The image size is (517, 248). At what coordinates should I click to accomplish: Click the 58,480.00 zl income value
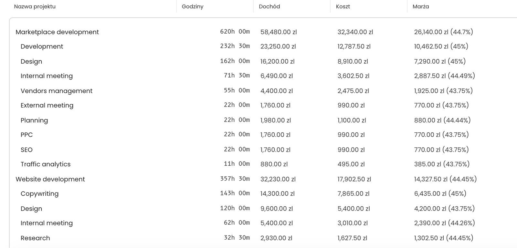coord(279,32)
